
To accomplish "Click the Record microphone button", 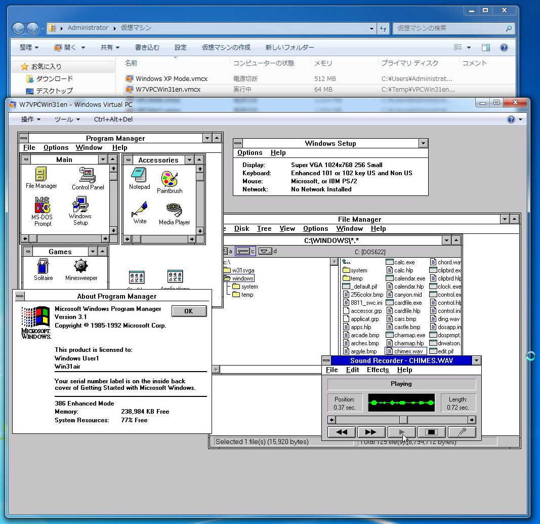I will (462, 432).
